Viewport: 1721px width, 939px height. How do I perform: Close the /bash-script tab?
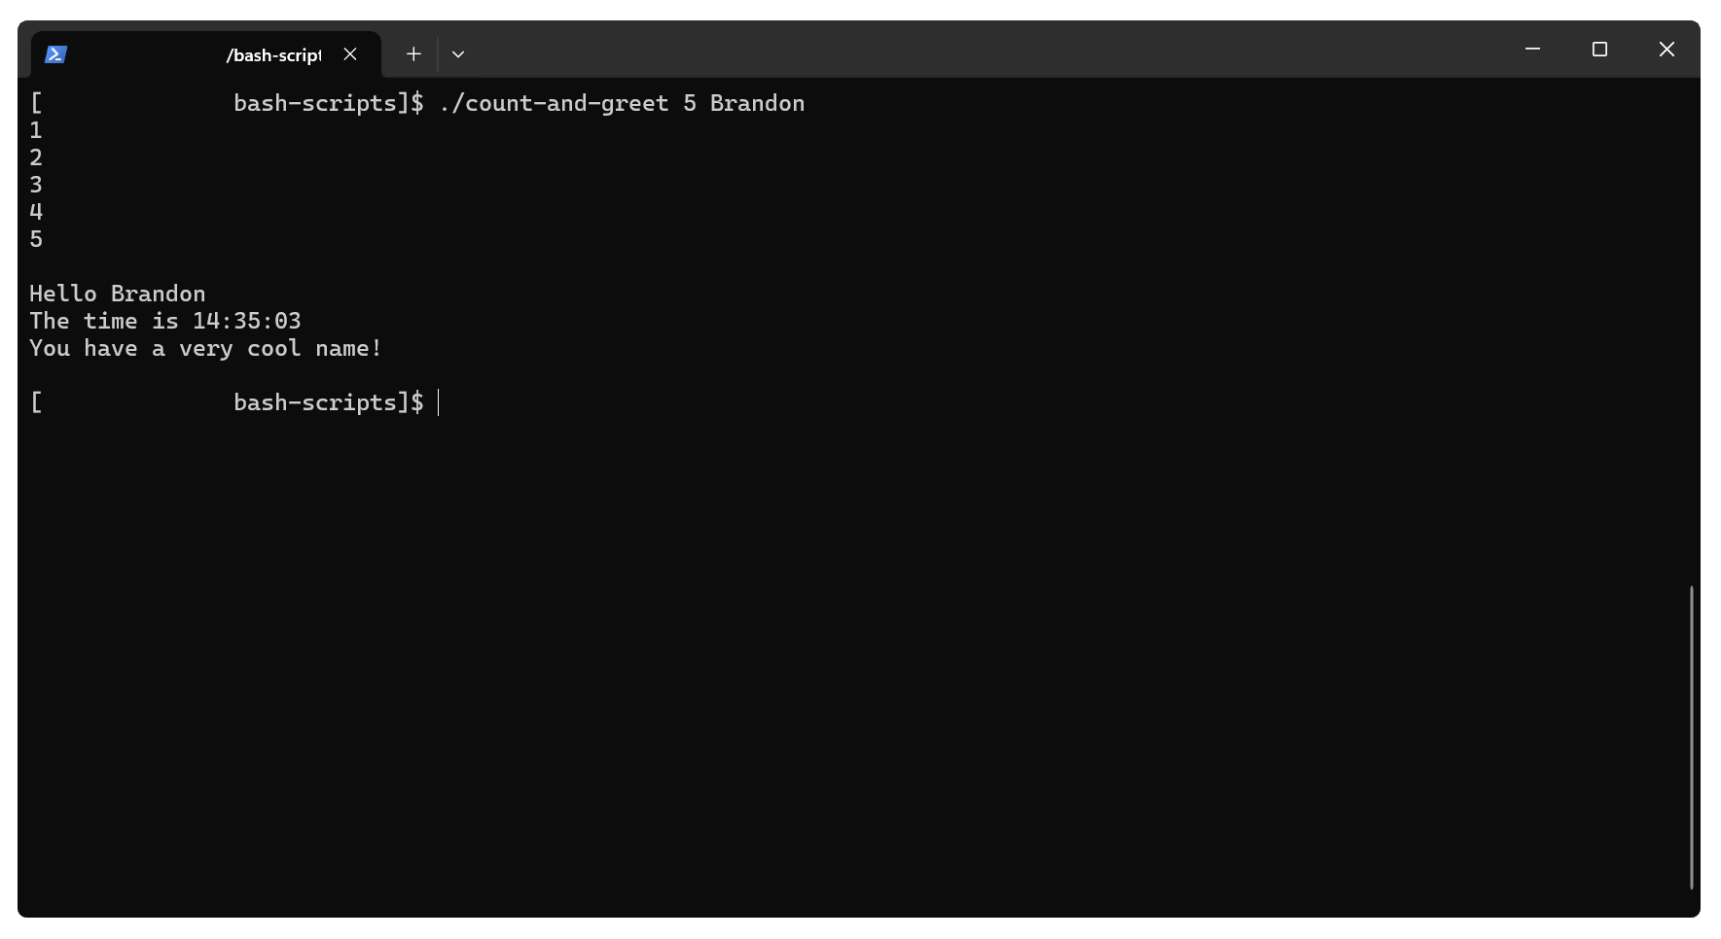pos(350,54)
